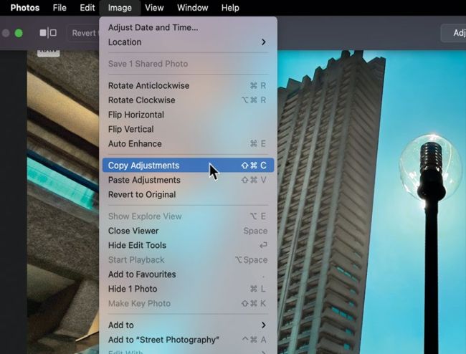
Task: Expand the Add to submenu
Action: 186,325
